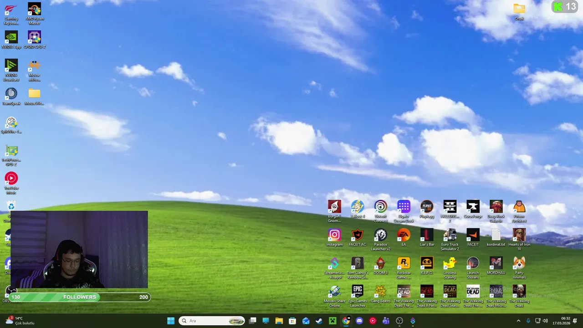Open the notification bell in taskbar
This screenshot has width=583, height=328.
point(575,321)
